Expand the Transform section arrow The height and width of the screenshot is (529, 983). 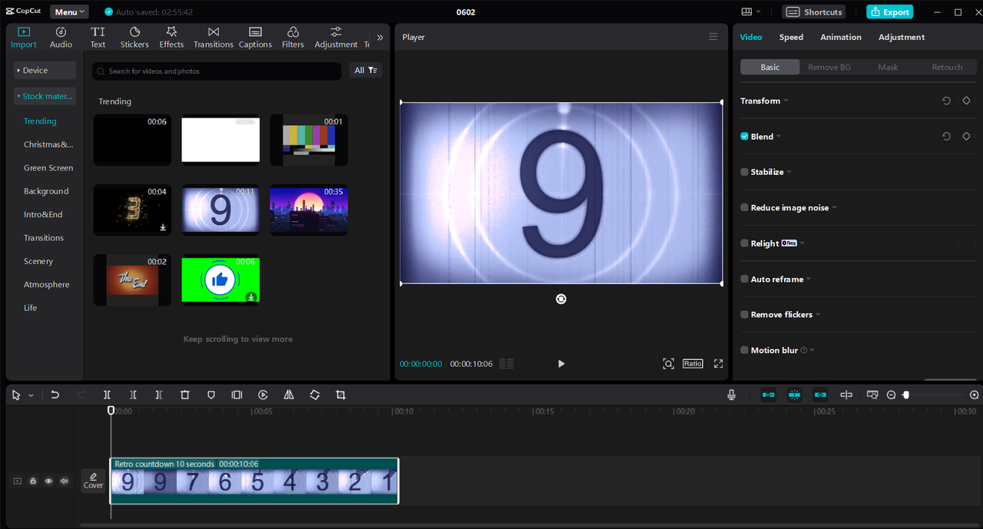point(786,101)
